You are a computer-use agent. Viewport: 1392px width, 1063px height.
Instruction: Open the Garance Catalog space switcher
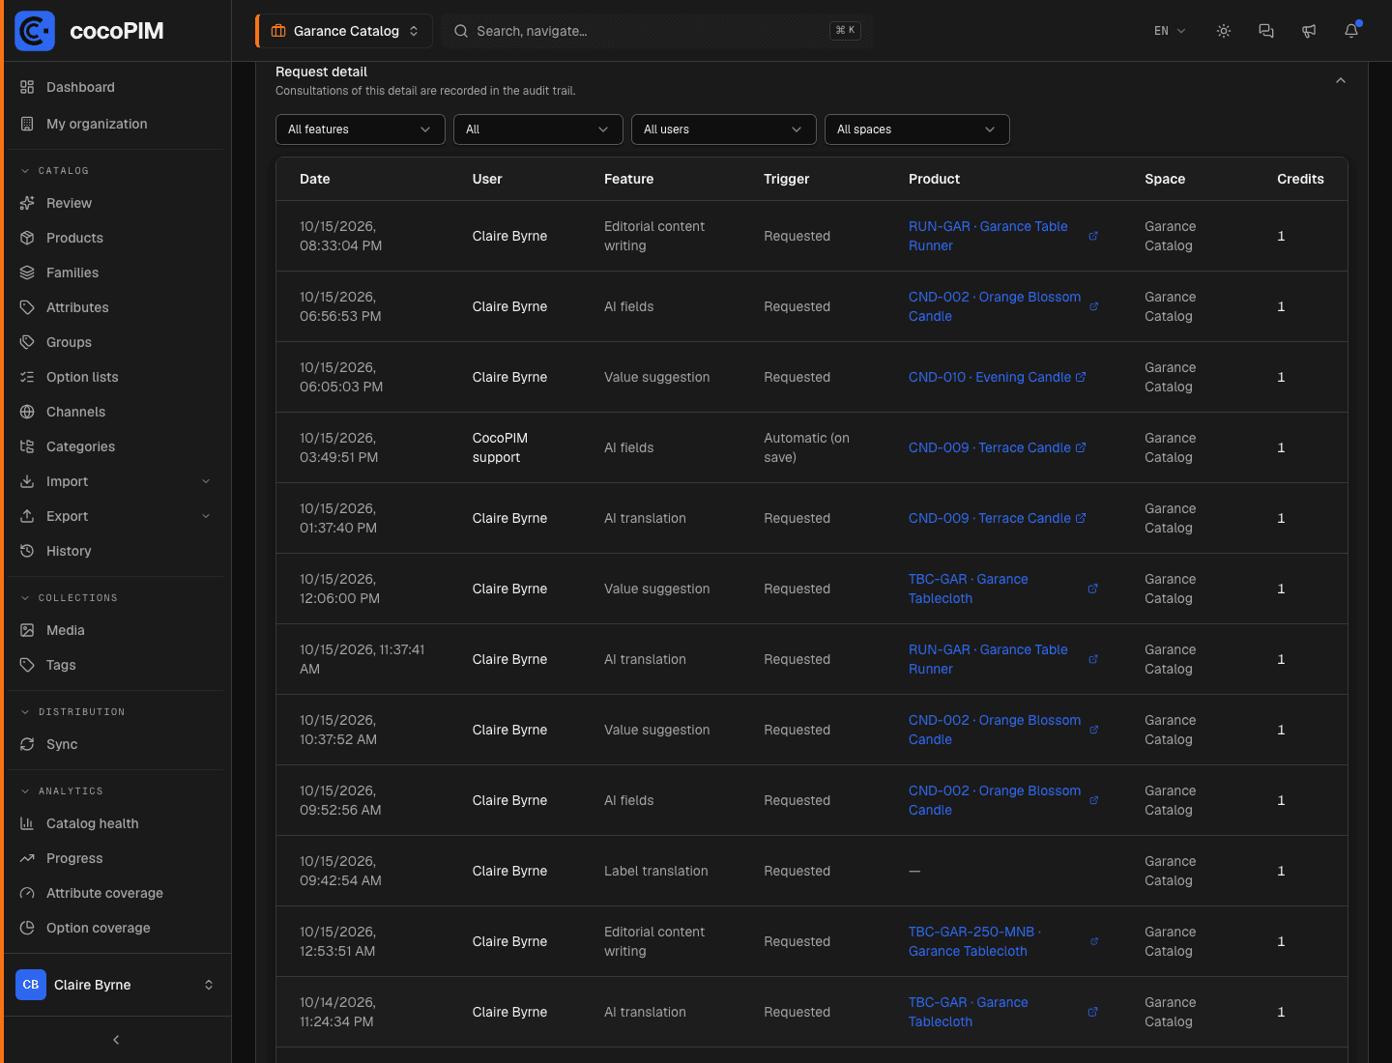pos(344,31)
